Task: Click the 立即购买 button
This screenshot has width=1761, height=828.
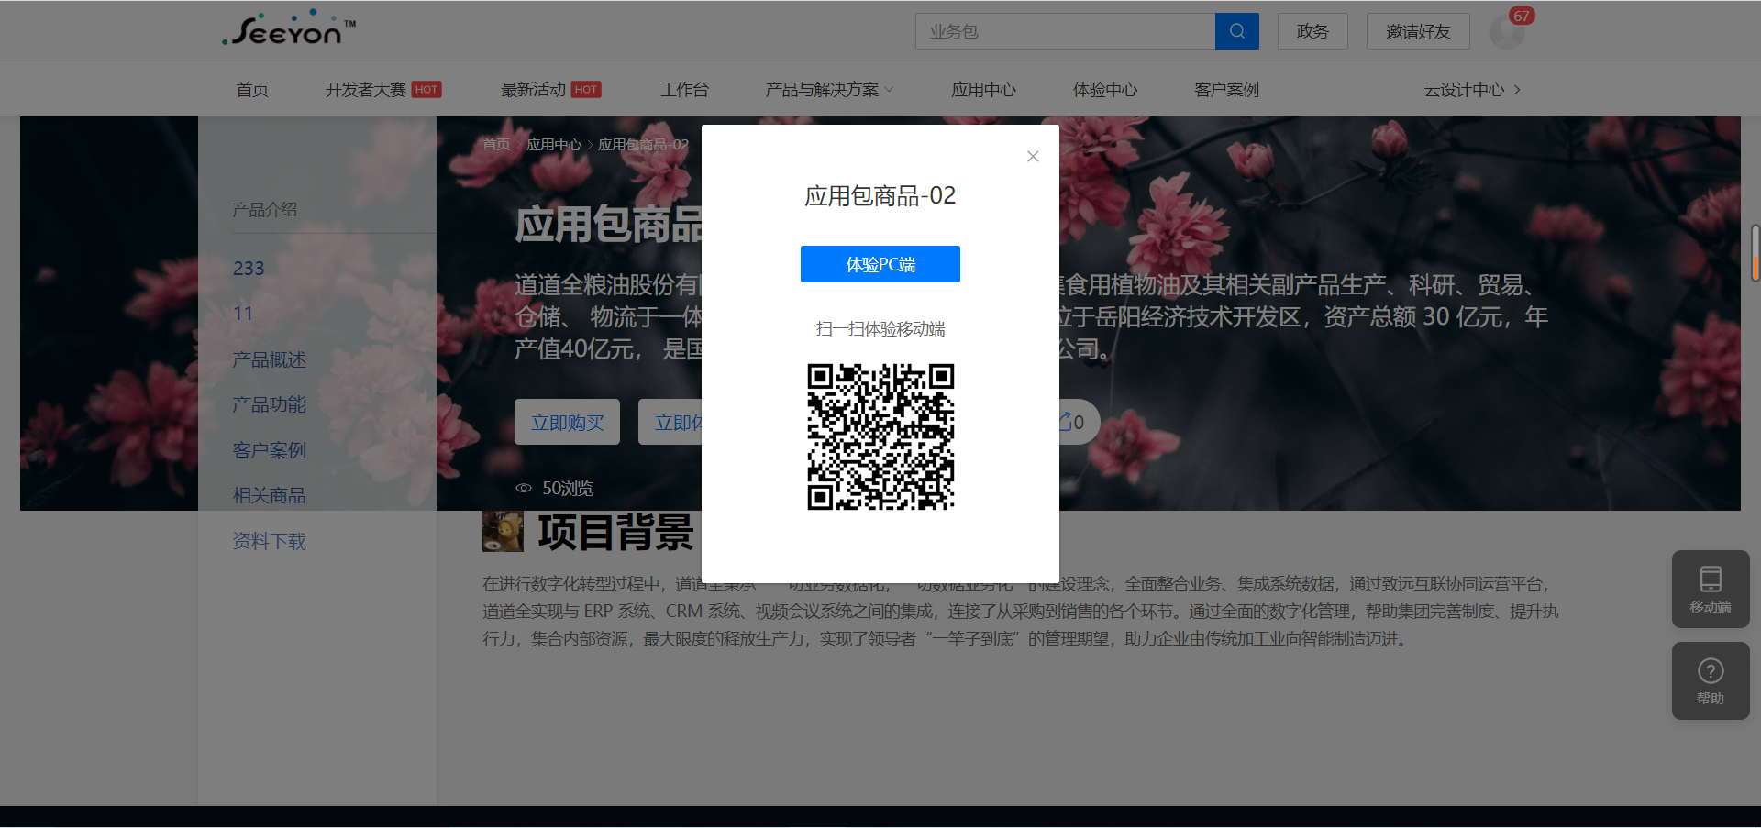Action: 567,422
